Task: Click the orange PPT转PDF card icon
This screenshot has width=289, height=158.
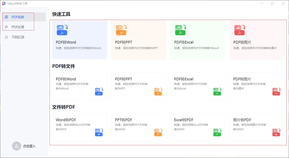Action: click(158, 132)
